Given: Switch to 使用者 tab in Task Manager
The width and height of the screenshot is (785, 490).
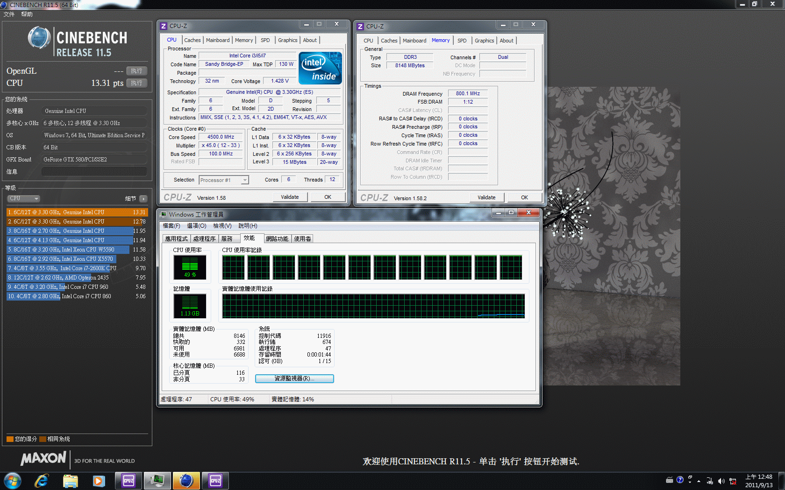Looking at the screenshot, I should (302, 238).
